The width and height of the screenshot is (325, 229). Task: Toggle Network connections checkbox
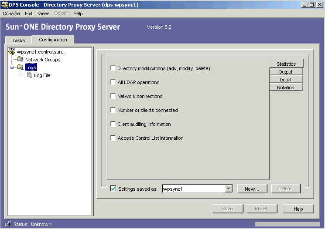coord(113,96)
